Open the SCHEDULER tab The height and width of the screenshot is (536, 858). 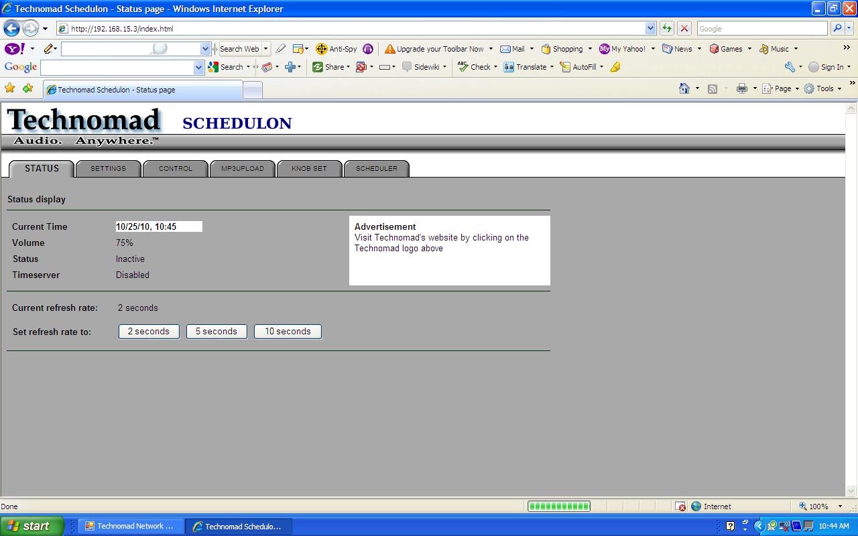377,169
